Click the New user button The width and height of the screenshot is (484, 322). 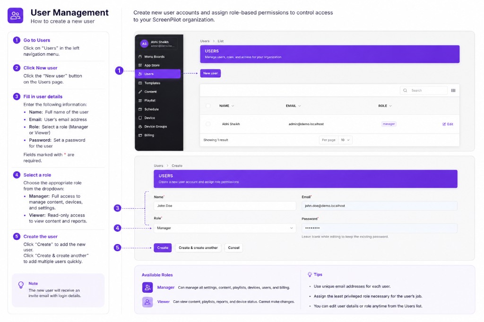(210, 73)
